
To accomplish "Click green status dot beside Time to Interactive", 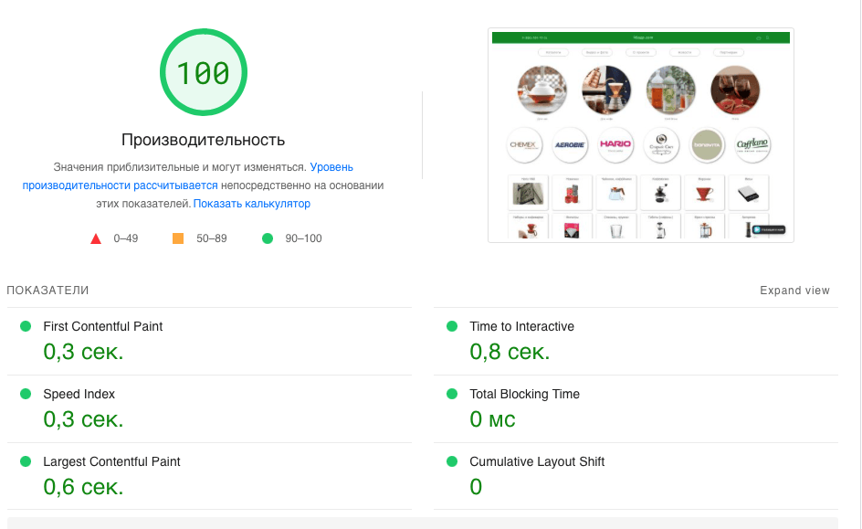I will point(451,326).
